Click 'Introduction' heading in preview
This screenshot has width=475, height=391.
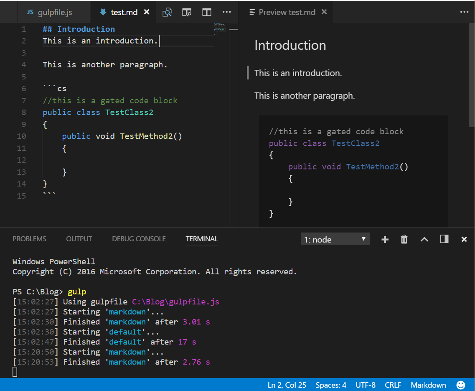pyautogui.click(x=290, y=46)
